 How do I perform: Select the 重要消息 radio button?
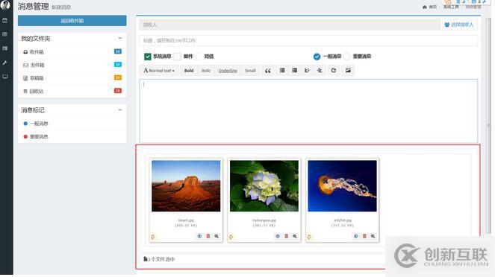tap(346, 57)
